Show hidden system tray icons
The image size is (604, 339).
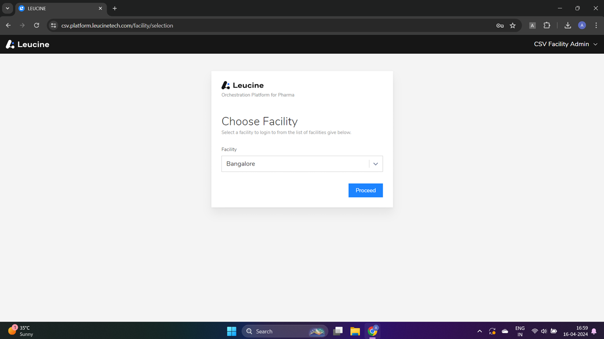[479, 331]
